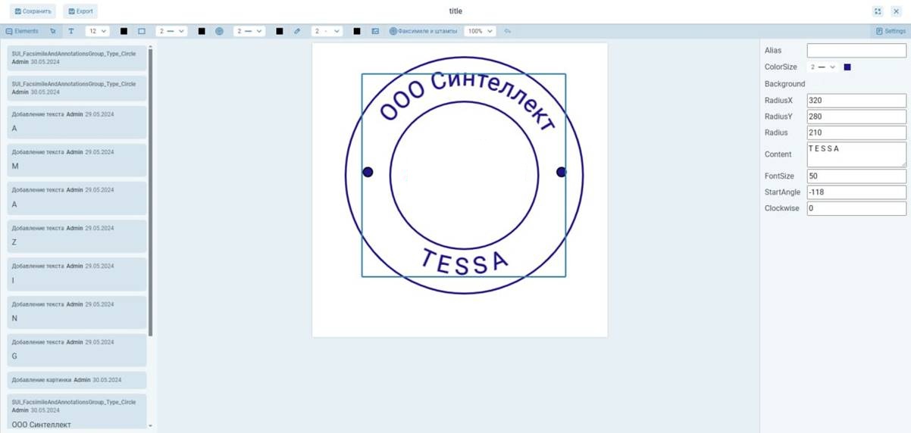The image size is (911, 433).
Task: Click the dark blue ColorSize swatch
Action: pos(847,67)
